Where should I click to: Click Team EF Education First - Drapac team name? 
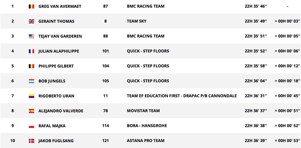182,96
